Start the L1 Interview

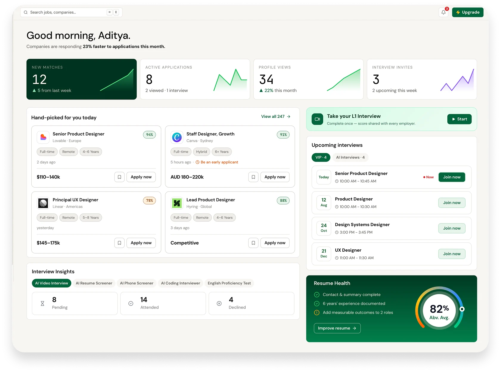(x=459, y=119)
